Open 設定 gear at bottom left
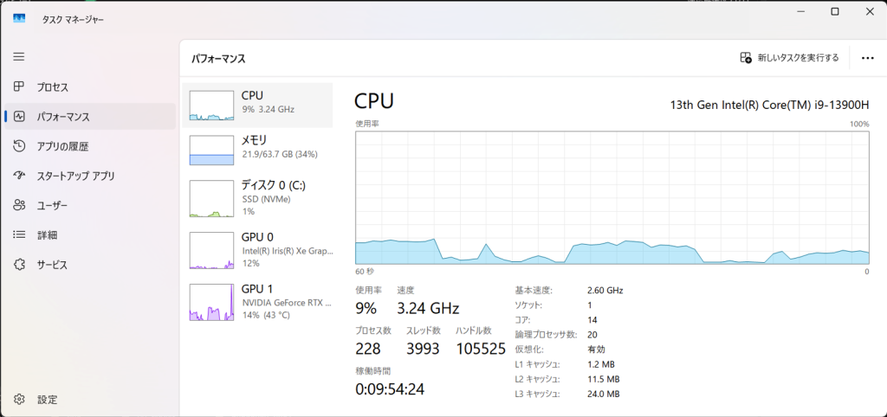The width and height of the screenshot is (887, 417). click(x=19, y=399)
